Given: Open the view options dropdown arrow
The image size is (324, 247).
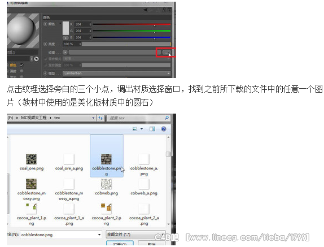Looking at the screenshot, I should coord(142,129).
